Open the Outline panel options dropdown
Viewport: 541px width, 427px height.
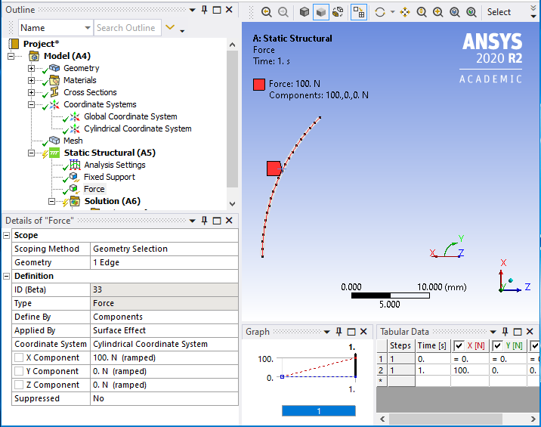click(x=192, y=10)
